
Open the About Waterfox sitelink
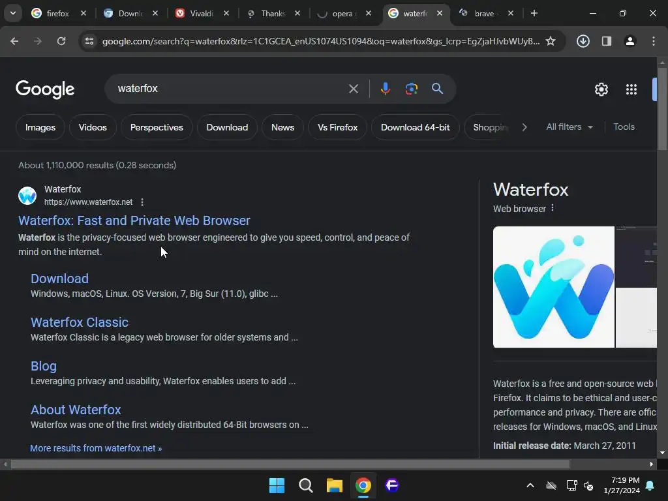[x=76, y=410]
